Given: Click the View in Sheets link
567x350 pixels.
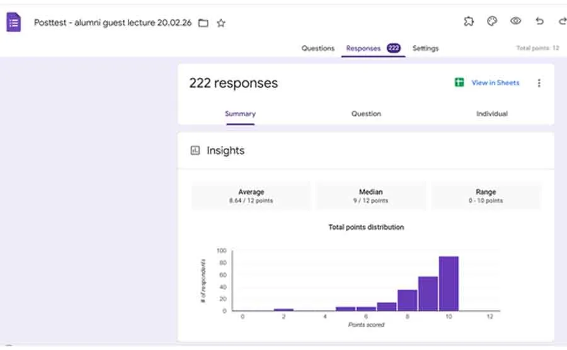Looking at the screenshot, I should point(495,83).
